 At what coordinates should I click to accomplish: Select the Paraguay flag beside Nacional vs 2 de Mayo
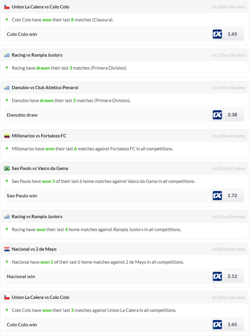point(7,249)
